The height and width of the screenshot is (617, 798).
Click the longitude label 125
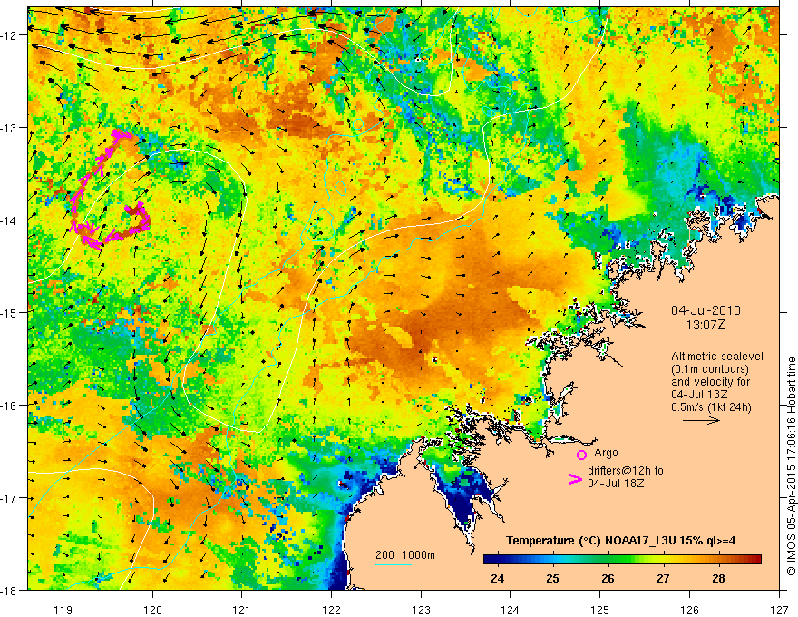click(600, 610)
